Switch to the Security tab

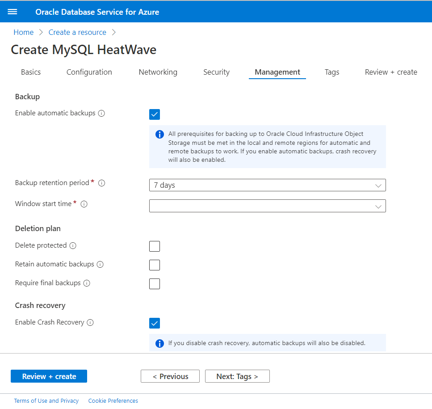click(x=216, y=72)
